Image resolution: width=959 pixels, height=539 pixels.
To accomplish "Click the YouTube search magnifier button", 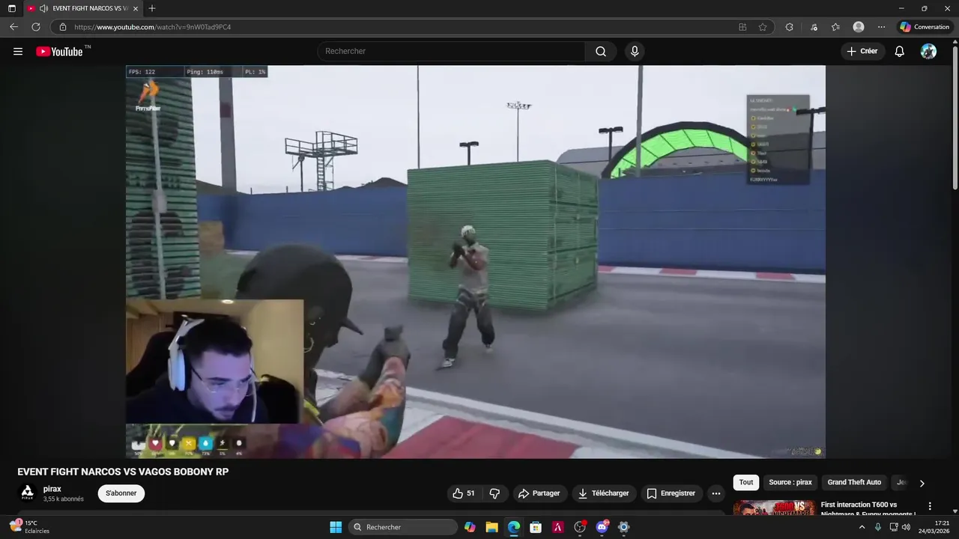I will point(601,52).
